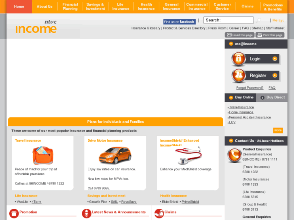Open the Insurance Glossary link
Image resolution: width=294 pixels, height=220 pixels.
(146, 28)
